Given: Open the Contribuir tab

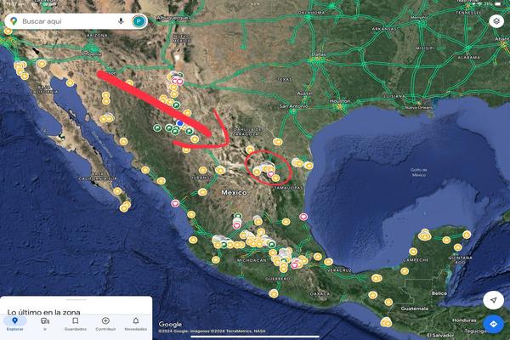Looking at the screenshot, I should [x=105, y=323].
